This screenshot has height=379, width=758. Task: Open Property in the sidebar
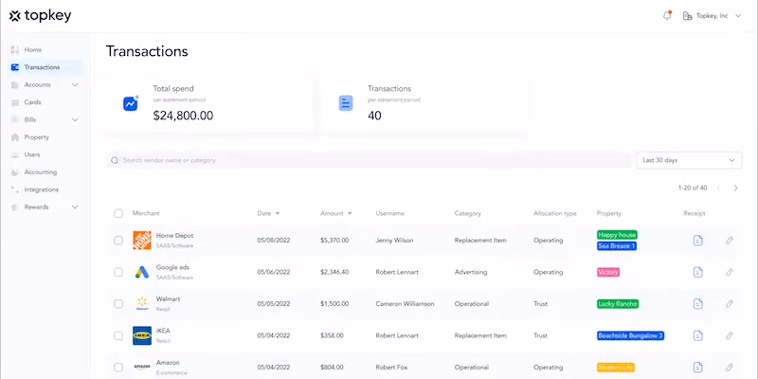[37, 137]
